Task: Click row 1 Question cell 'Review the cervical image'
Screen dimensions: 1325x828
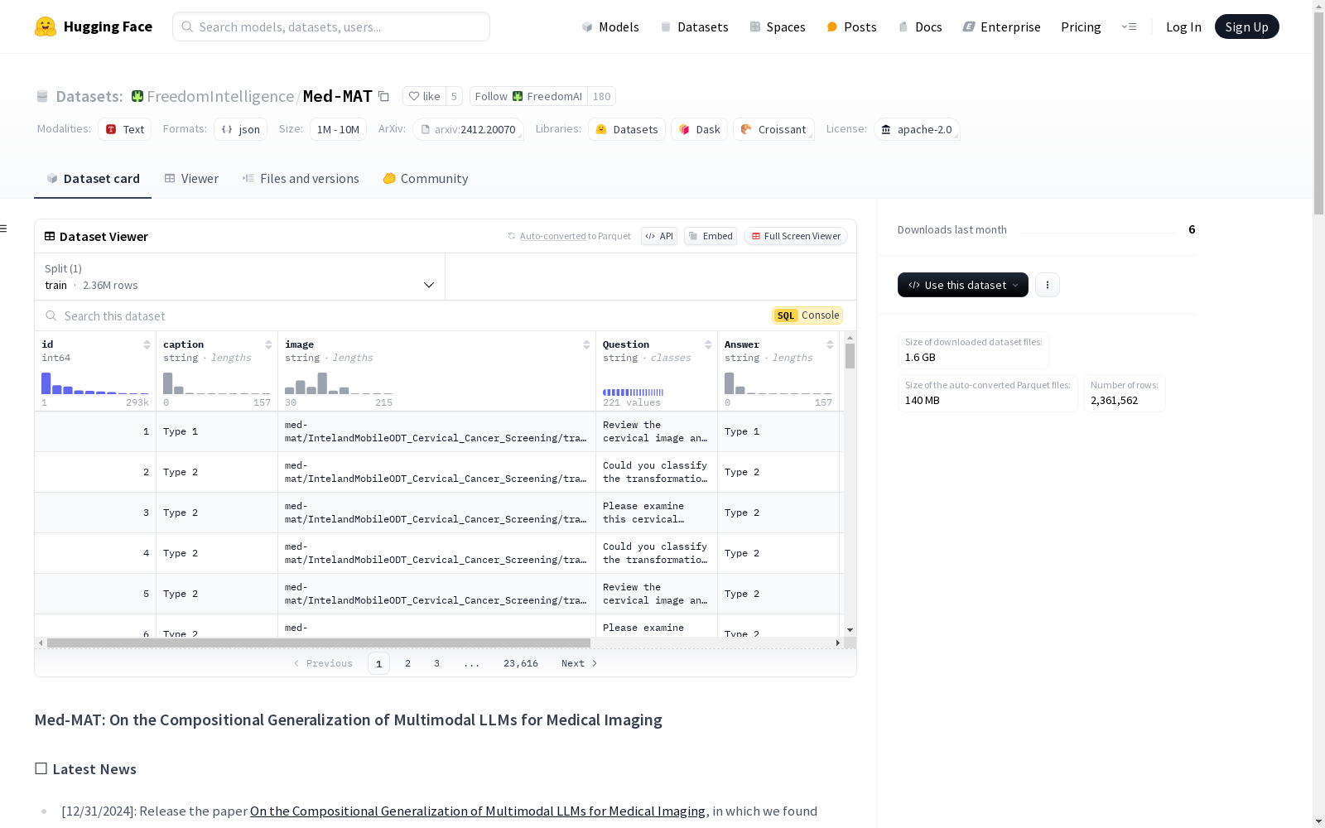Action: [x=656, y=431]
